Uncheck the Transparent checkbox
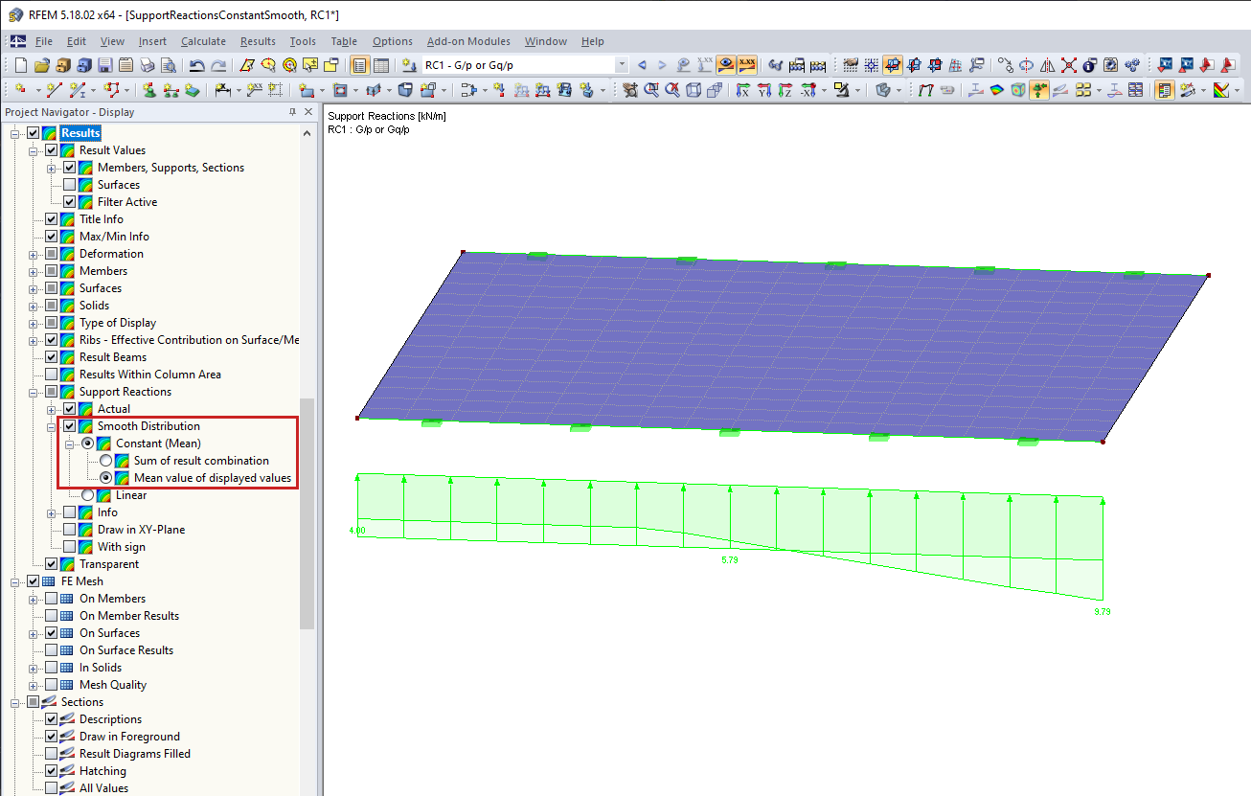 coord(52,564)
